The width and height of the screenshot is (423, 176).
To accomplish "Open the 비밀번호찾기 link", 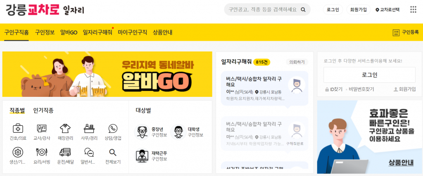I will pyautogui.click(x=361, y=89).
